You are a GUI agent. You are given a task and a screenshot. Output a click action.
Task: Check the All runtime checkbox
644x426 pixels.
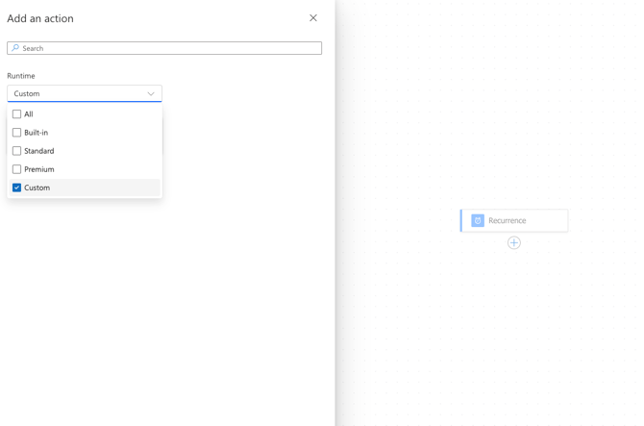click(x=16, y=114)
